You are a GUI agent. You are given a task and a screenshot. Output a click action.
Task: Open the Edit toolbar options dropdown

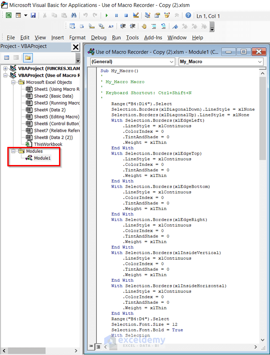(x=212, y=27)
